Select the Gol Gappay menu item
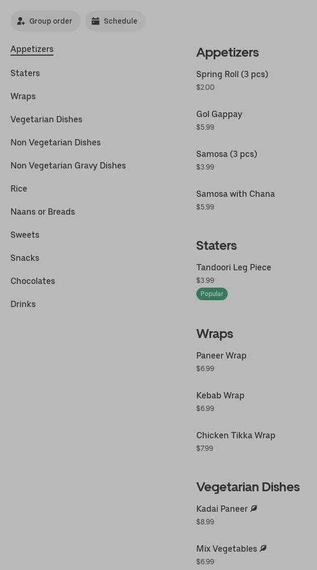 pyautogui.click(x=219, y=114)
